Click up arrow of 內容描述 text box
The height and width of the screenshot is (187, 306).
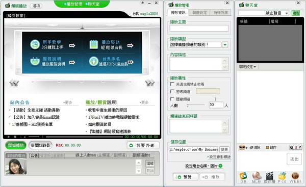(225, 61)
